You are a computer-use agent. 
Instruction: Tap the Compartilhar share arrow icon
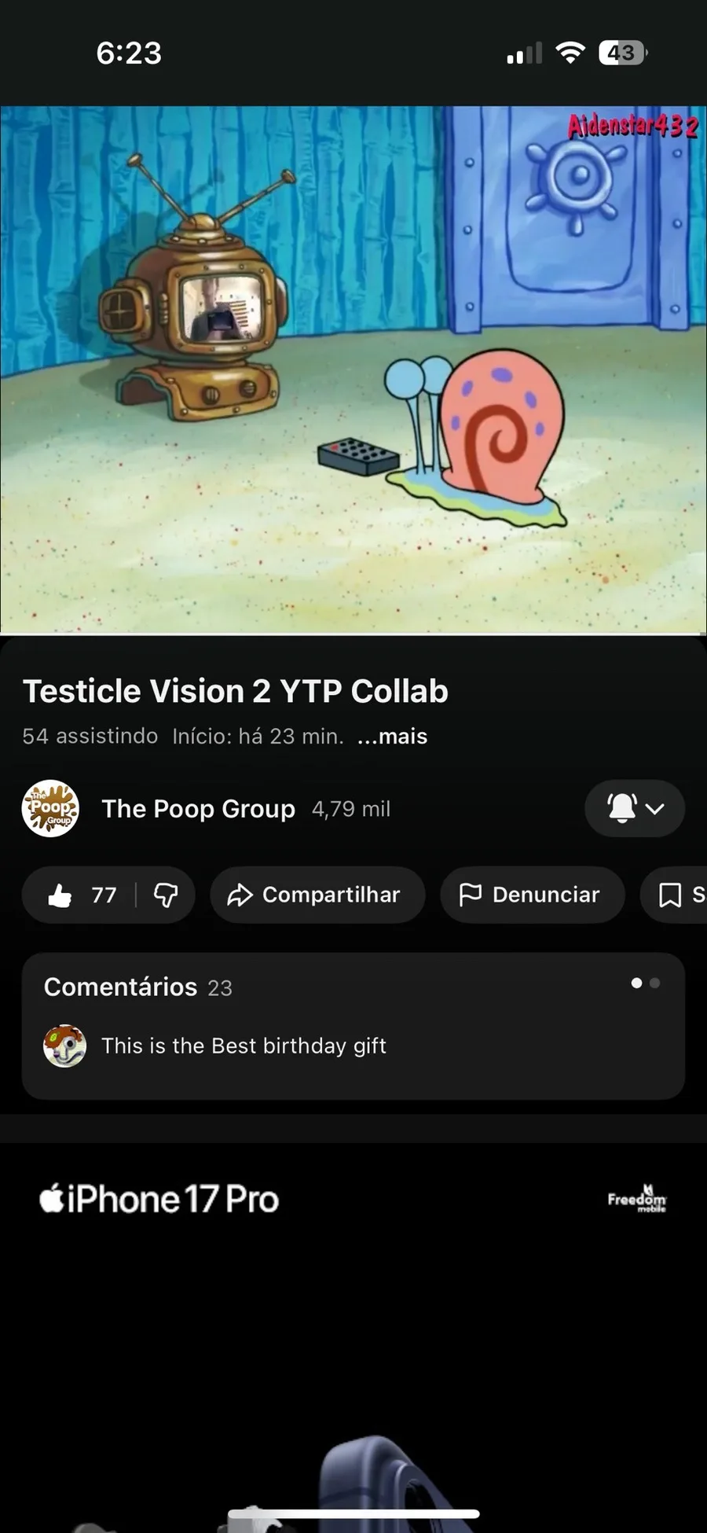[240, 895]
